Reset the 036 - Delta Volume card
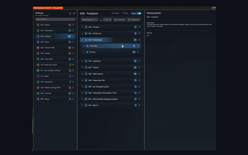 [139, 74]
